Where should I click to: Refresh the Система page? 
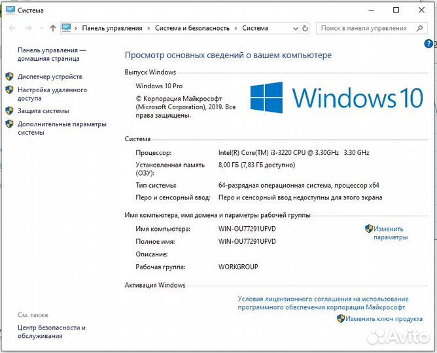pyautogui.click(x=305, y=28)
